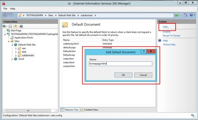198x120 pixels.
Task: Click the green refresh page icon
Action: click(177, 15)
